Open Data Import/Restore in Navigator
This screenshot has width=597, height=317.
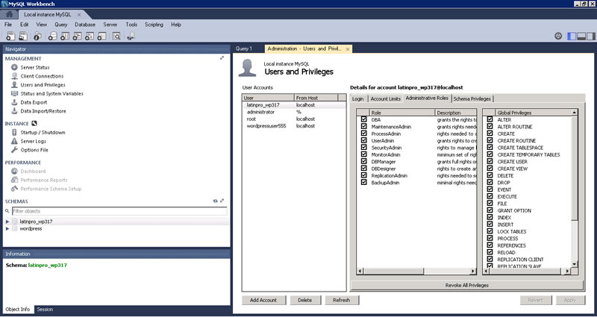(43, 111)
